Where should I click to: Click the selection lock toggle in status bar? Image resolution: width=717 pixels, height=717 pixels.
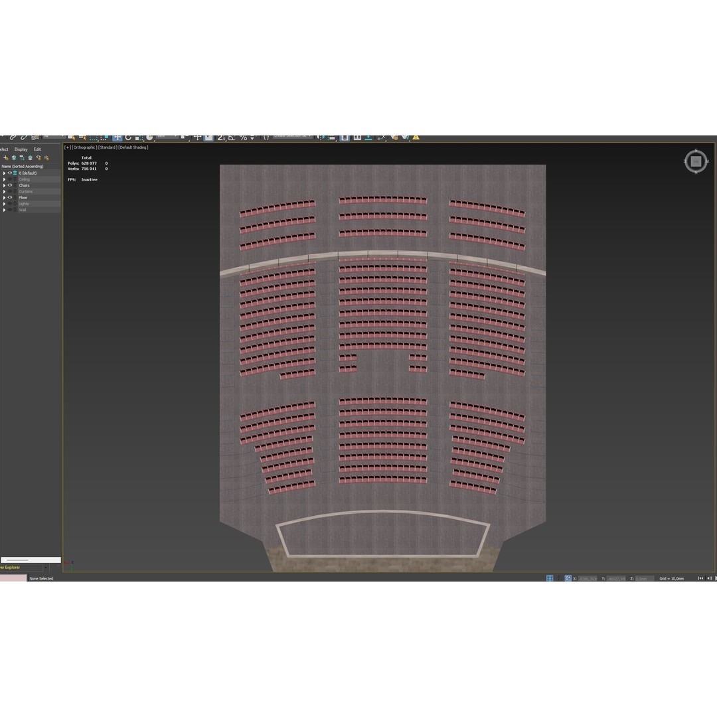pyautogui.click(x=559, y=578)
